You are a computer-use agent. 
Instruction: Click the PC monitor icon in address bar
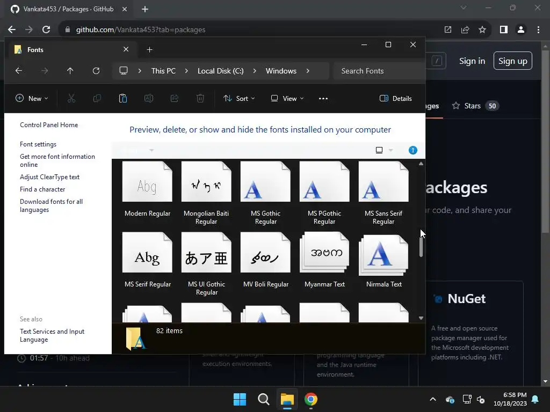pyautogui.click(x=124, y=71)
